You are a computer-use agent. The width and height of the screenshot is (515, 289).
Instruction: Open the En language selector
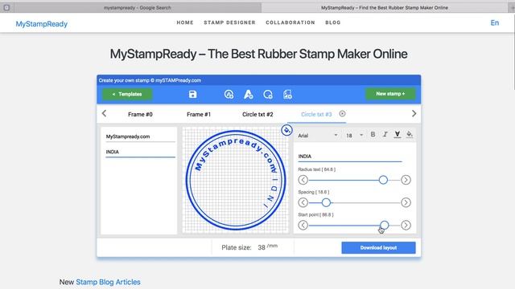pyautogui.click(x=495, y=22)
